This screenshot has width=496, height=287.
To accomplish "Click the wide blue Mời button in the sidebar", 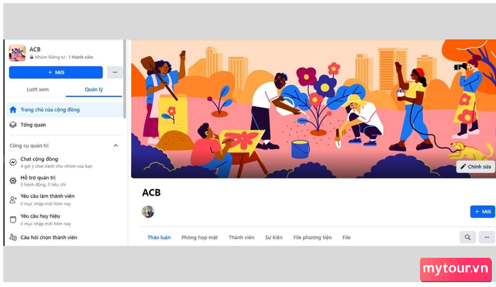I will pyautogui.click(x=56, y=72).
